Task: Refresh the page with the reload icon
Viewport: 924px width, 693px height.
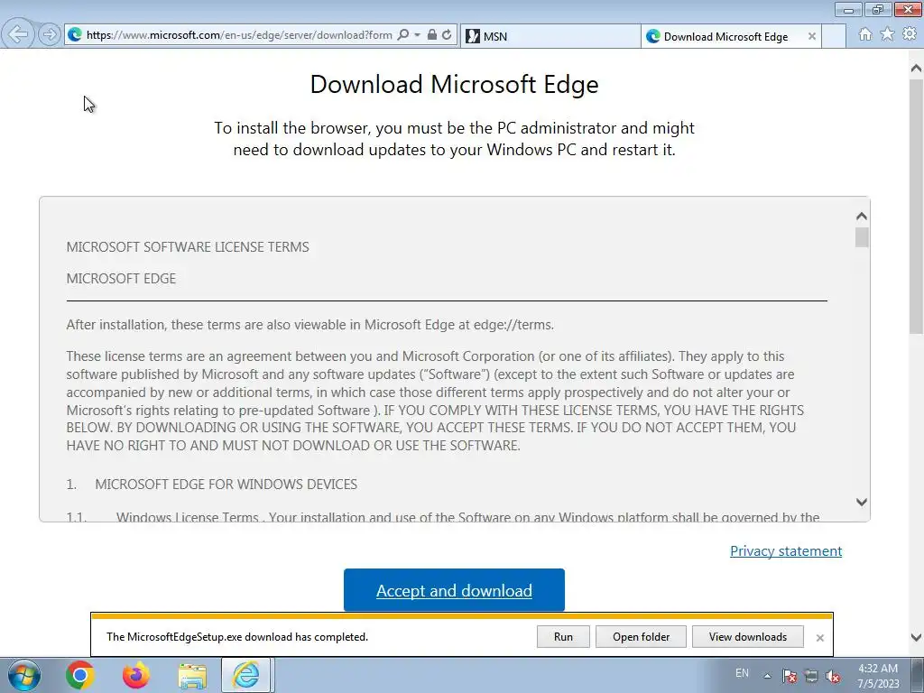Action: 447,35
